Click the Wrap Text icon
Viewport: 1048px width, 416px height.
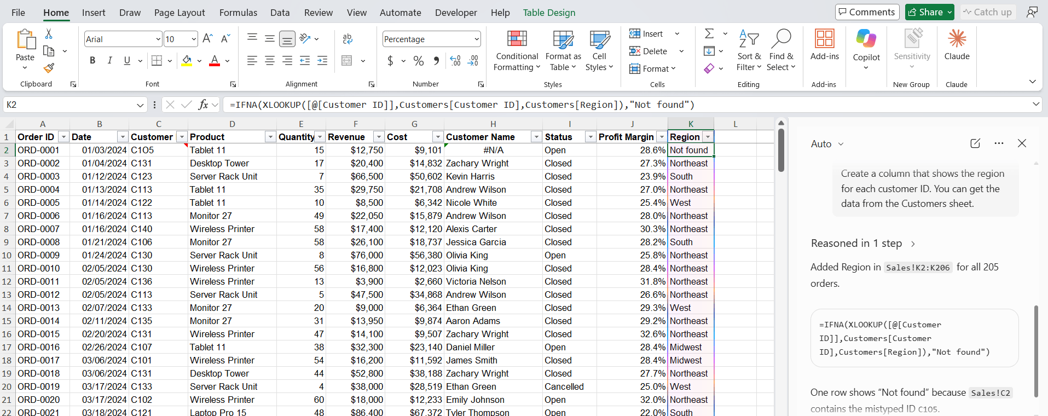coord(348,38)
